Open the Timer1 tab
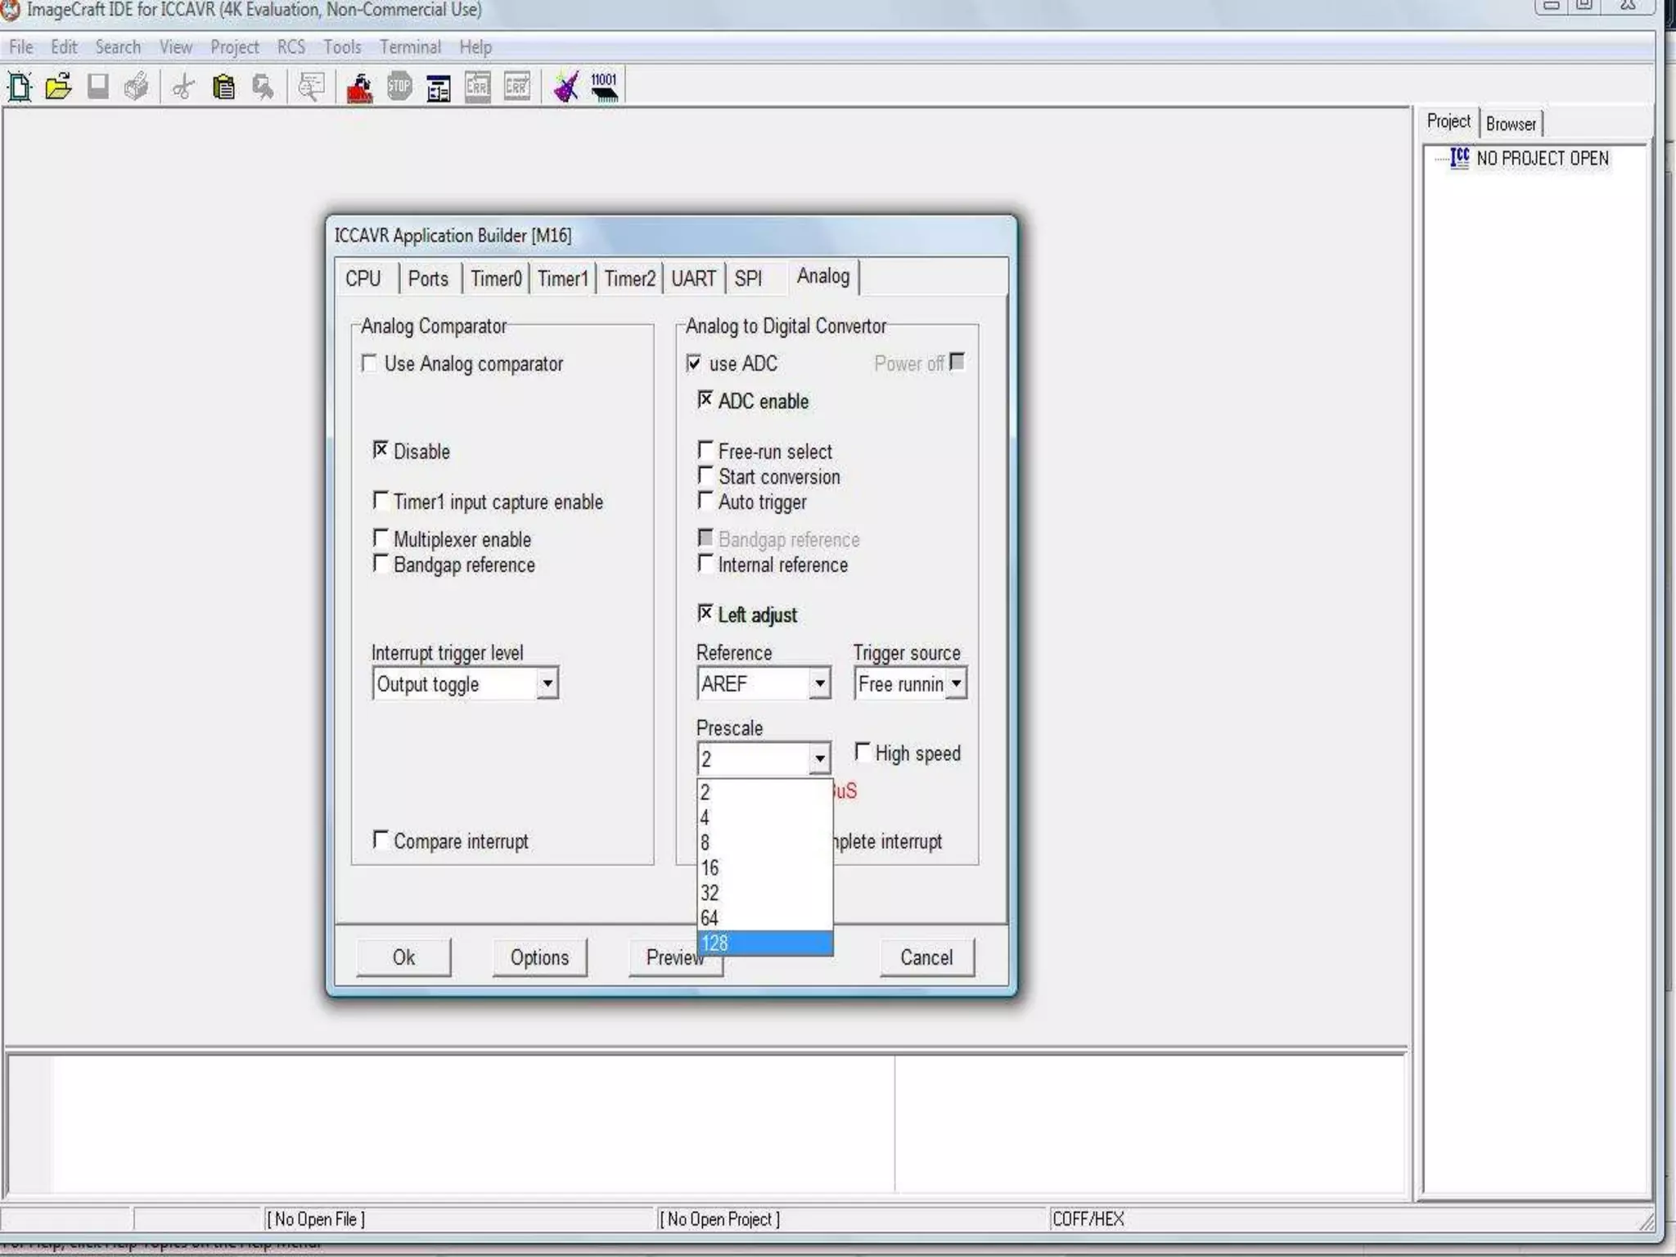Viewport: 1676px width, 1257px height. coord(563,278)
